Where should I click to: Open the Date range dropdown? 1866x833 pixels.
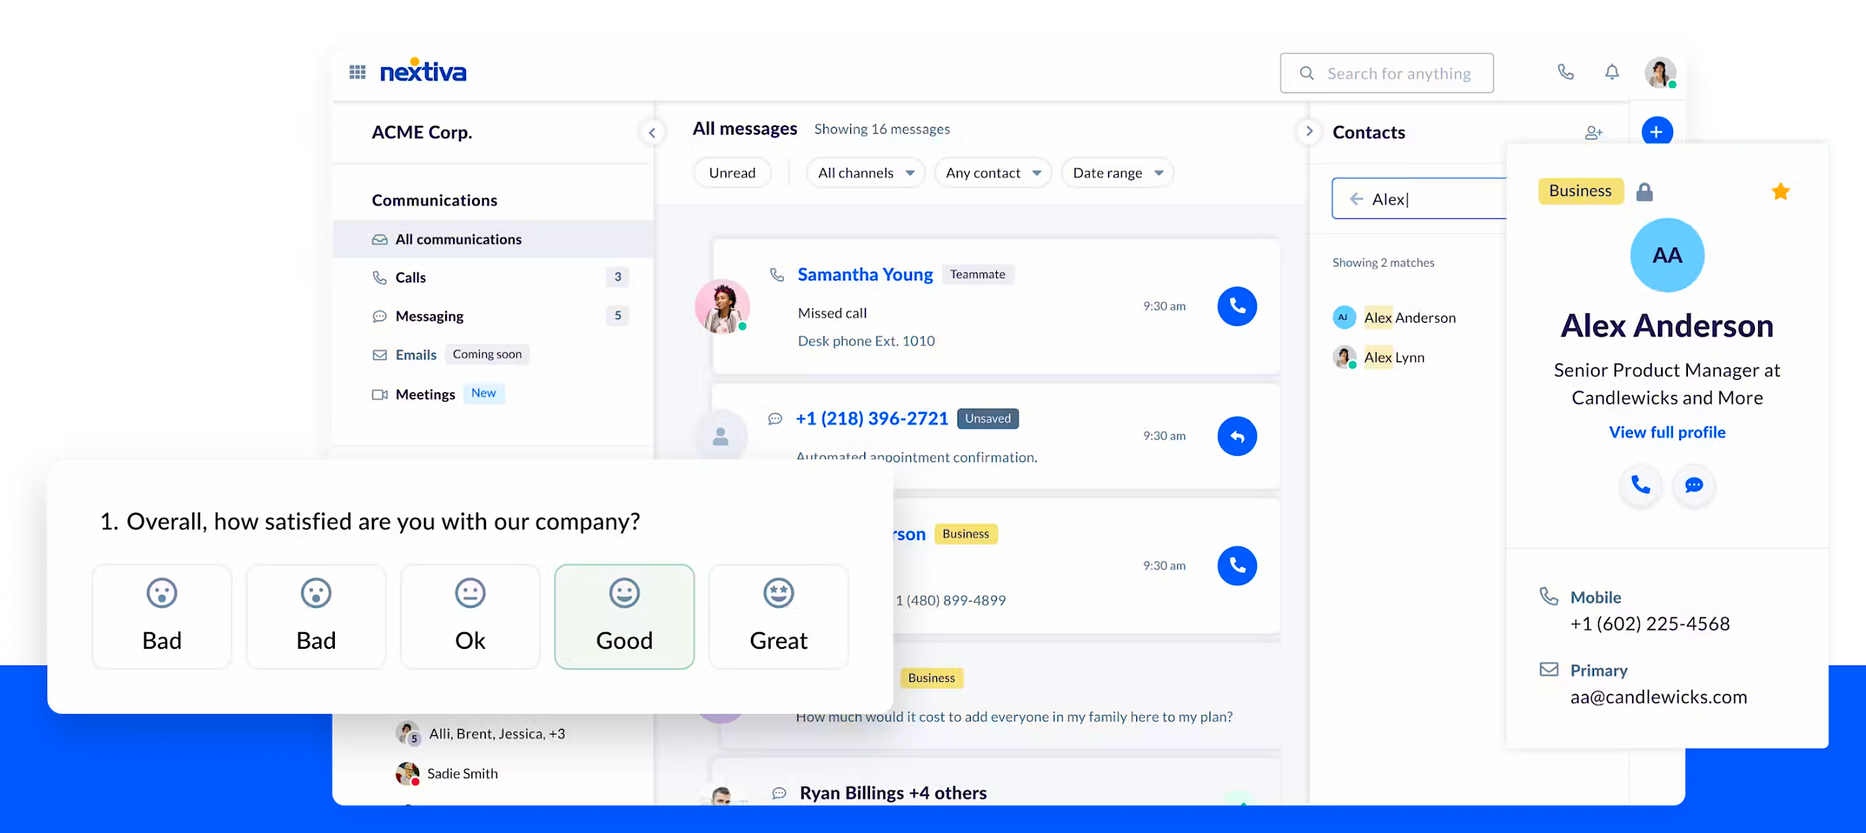(x=1117, y=173)
